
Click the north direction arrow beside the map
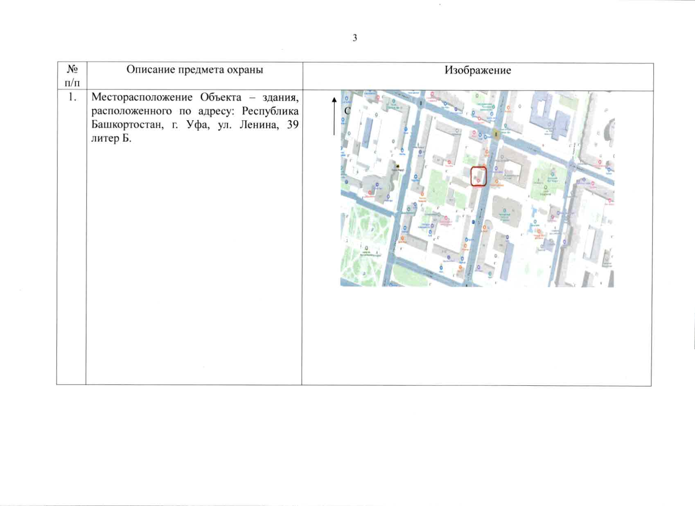click(334, 116)
